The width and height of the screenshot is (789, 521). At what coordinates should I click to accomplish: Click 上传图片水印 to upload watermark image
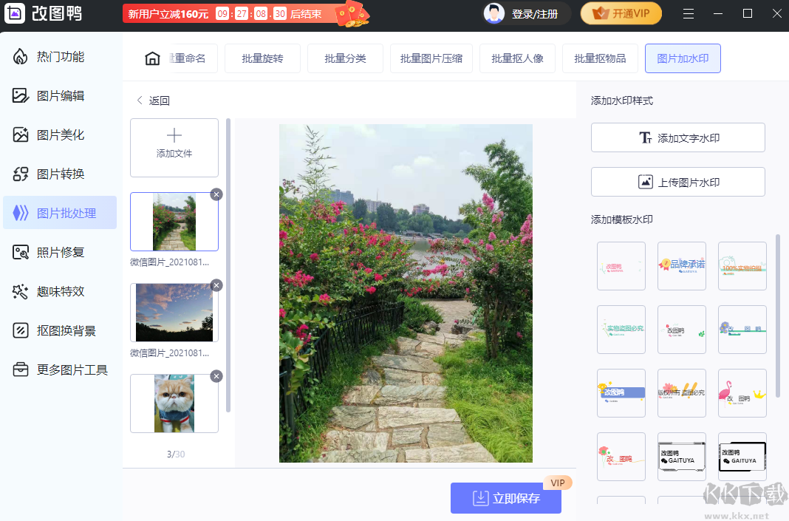[x=677, y=182]
